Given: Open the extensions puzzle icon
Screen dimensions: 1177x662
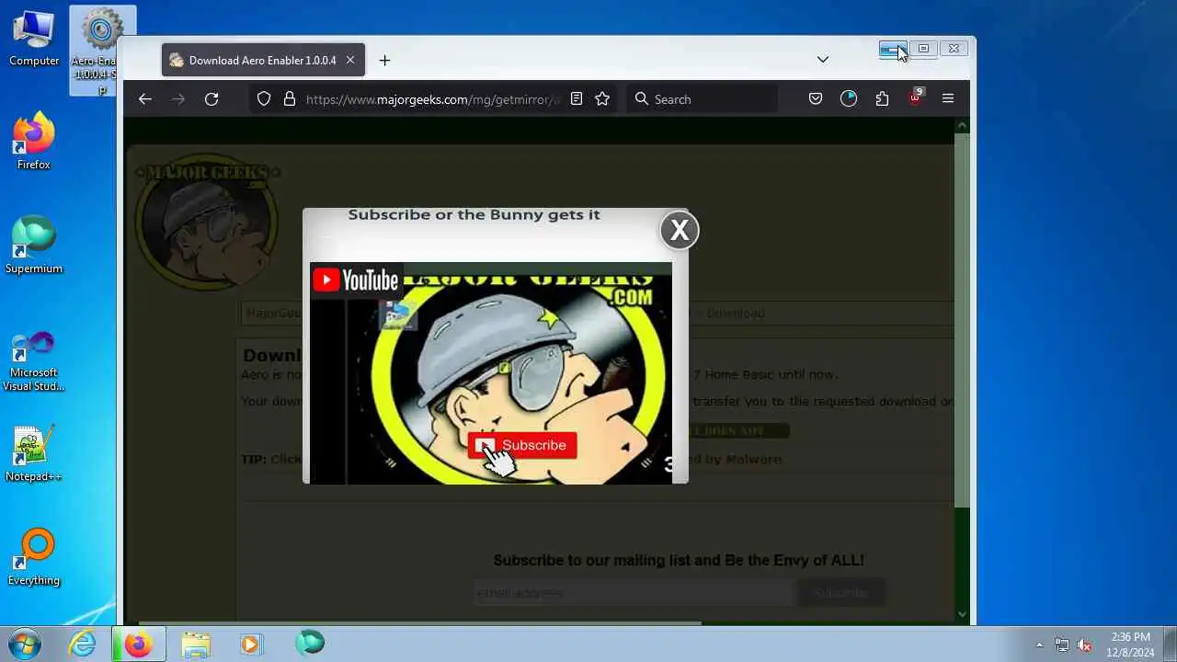Looking at the screenshot, I should [x=882, y=99].
